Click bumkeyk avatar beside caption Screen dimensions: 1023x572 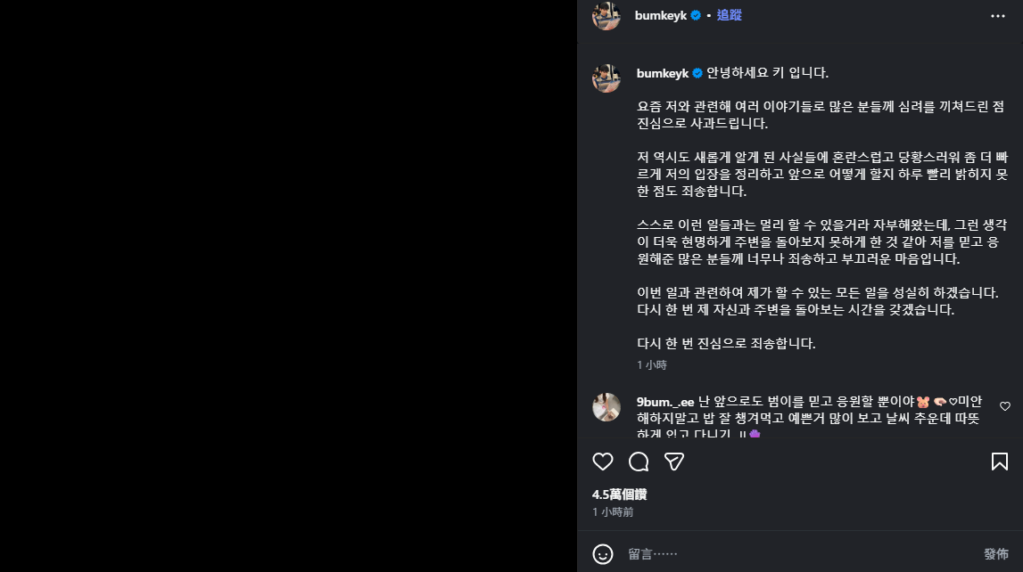pyautogui.click(x=606, y=78)
